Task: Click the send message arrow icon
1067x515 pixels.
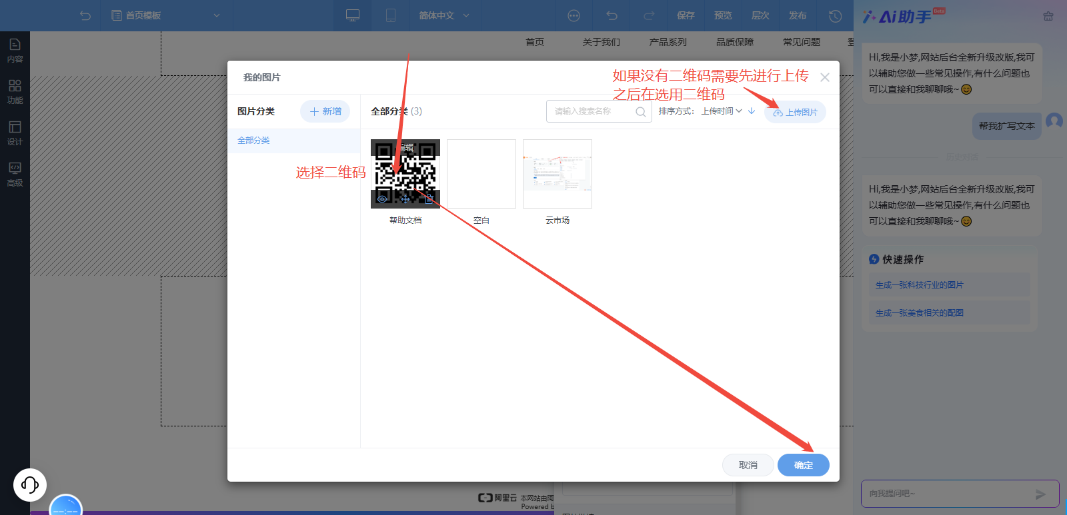Action: pos(1040,494)
